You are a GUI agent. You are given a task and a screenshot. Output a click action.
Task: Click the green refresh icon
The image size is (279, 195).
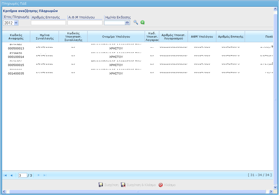[x=143, y=23]
